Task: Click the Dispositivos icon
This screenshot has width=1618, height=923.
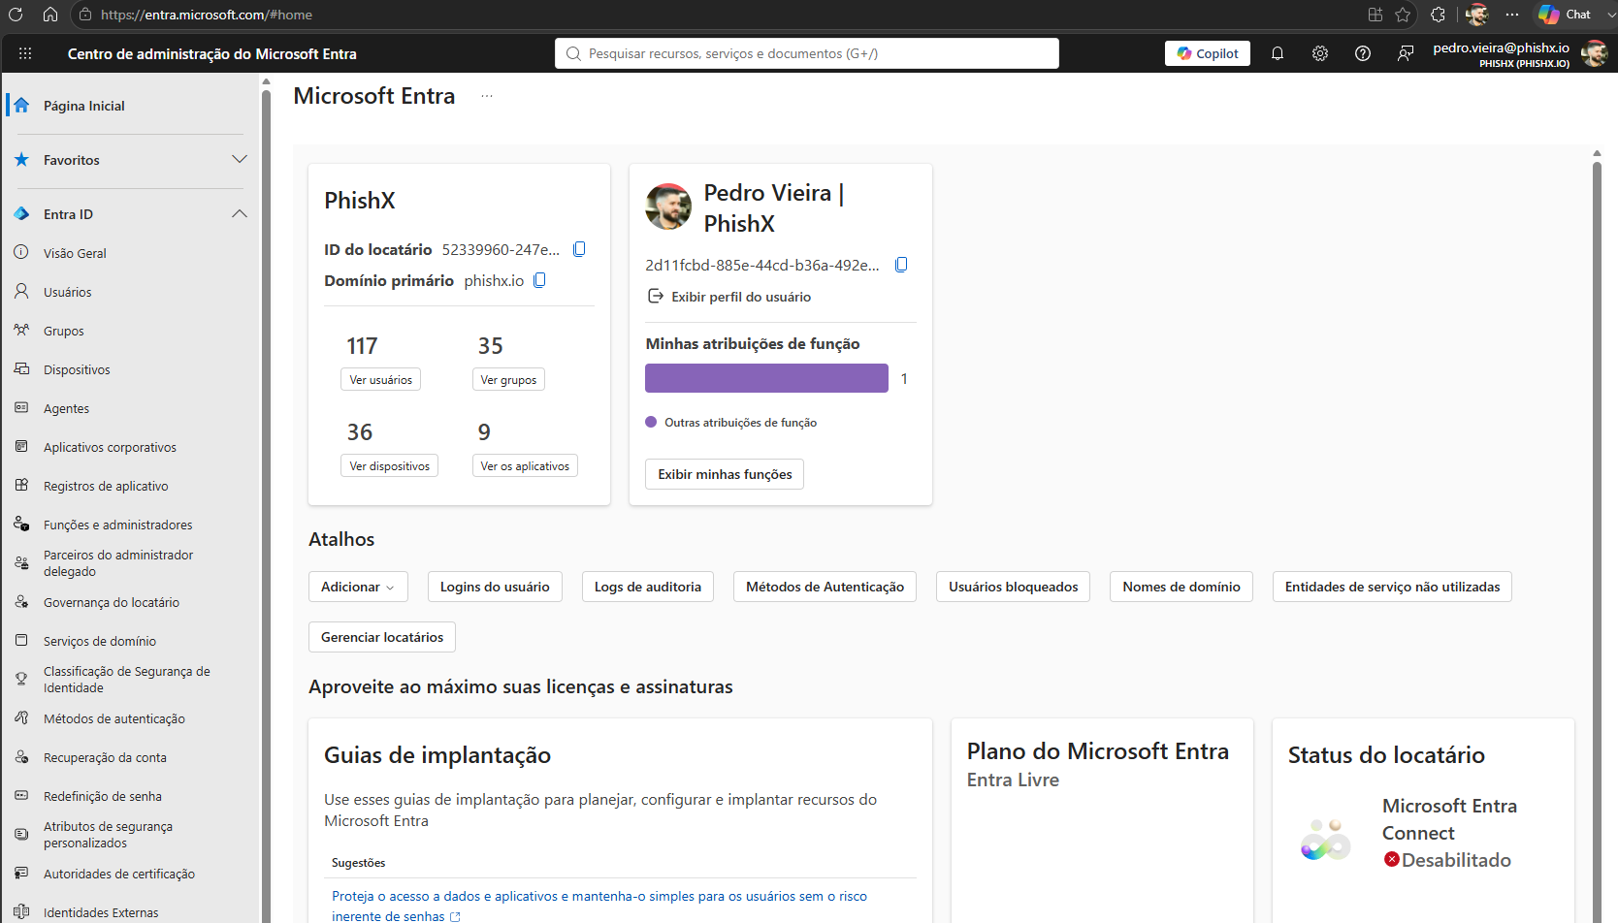Action: click(21, 368)
